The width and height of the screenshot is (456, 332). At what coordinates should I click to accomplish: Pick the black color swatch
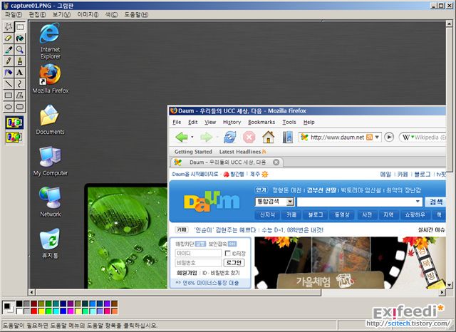point(19,304)
